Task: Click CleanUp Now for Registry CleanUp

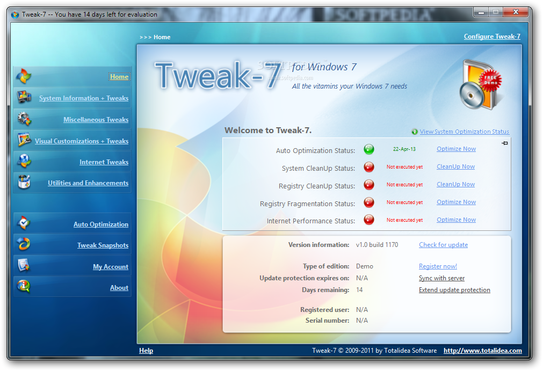Action: click(x=456, y=184)
